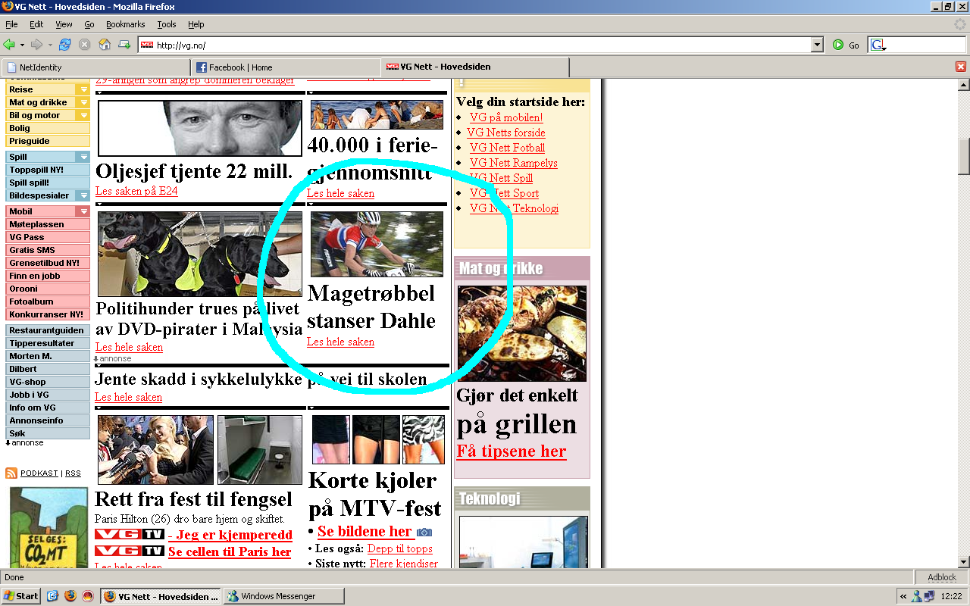Viewport: 970px width, 606px height.
Task: Click the camera icon beside 'Se bildene her'
Action: pyautogui.click(x=424, y=533)
